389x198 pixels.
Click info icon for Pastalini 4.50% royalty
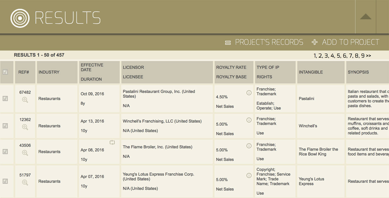pyautogui.click(x=249, y=93)
